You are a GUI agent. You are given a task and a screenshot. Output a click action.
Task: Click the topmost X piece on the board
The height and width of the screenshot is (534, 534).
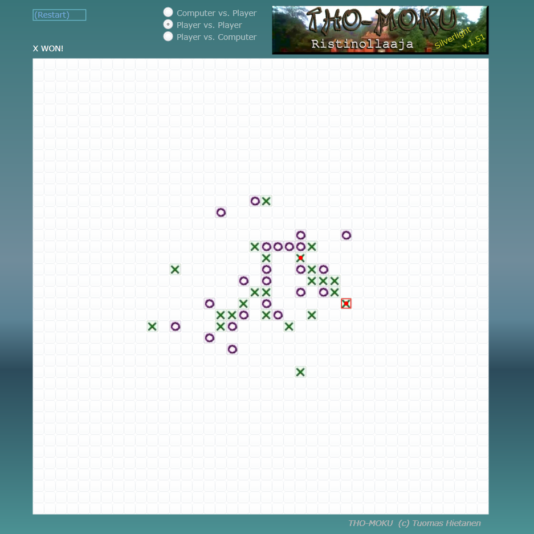click(266, 201)
